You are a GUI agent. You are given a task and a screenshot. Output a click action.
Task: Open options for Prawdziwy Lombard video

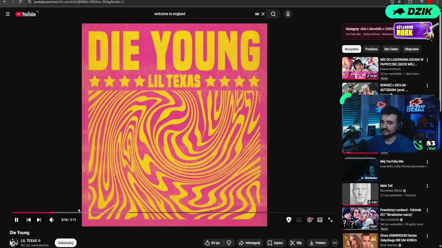(427, 210)
